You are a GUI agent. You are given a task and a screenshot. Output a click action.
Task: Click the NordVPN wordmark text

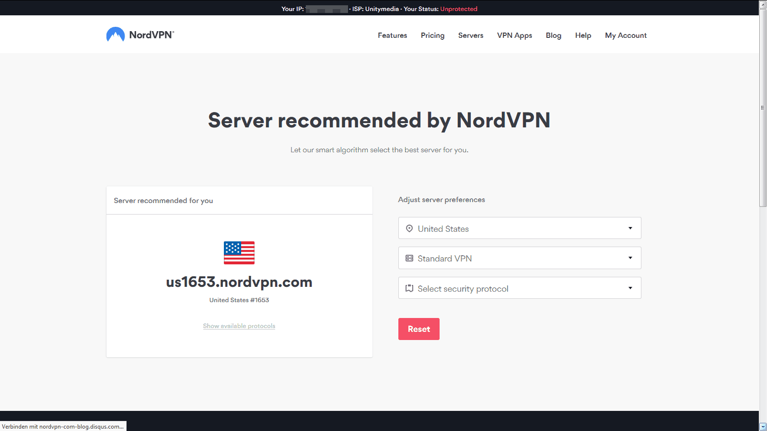(151, 34)
